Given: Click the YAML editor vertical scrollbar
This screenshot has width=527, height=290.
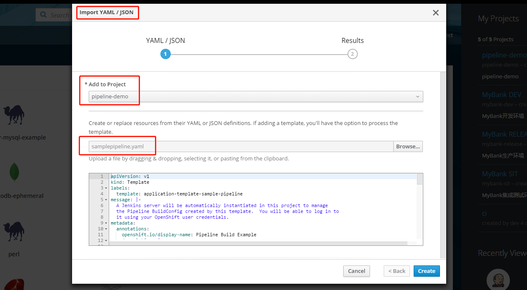Looking at the screenshot, I should point(420,180).
